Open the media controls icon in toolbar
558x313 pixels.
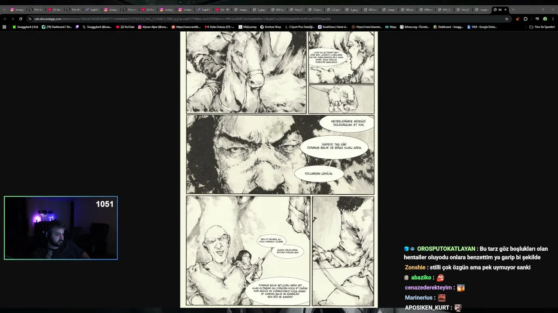point(537,19)
